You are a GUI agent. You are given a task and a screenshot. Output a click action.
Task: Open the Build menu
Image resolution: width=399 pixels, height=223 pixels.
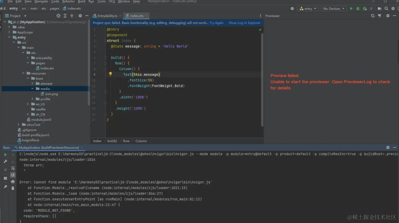click(82, 2)
